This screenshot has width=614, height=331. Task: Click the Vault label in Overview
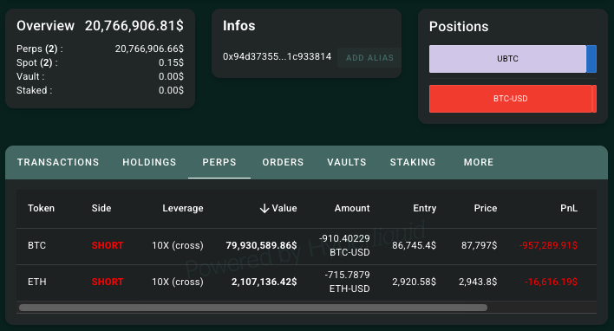pyautogui.click(x=30, y=76)
